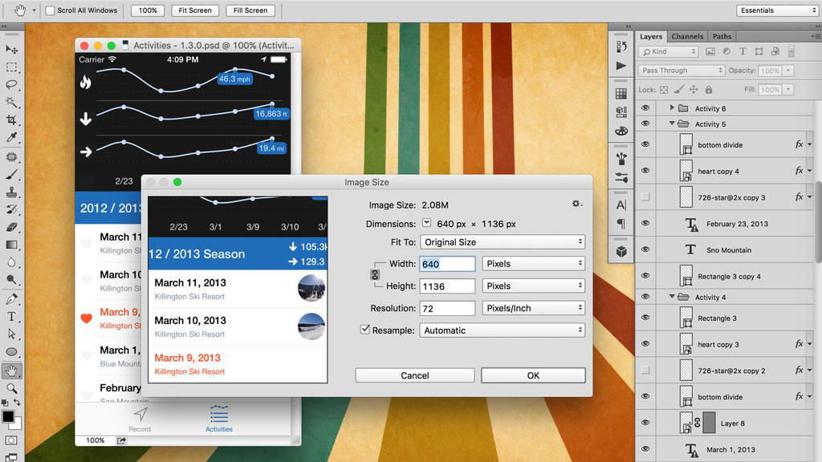Click the 100% zoom button
The width and height of the screenshot is (822, 462).
point(148,10)
